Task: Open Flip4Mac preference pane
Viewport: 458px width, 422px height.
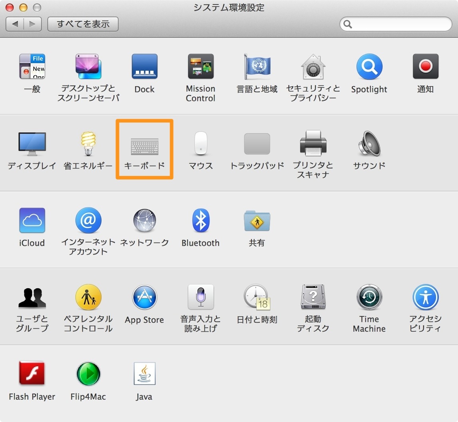Action: tap(88, 374)
